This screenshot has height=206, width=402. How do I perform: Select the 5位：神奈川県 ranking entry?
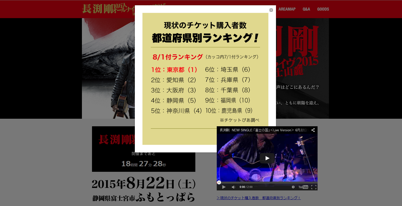point(176,111)
